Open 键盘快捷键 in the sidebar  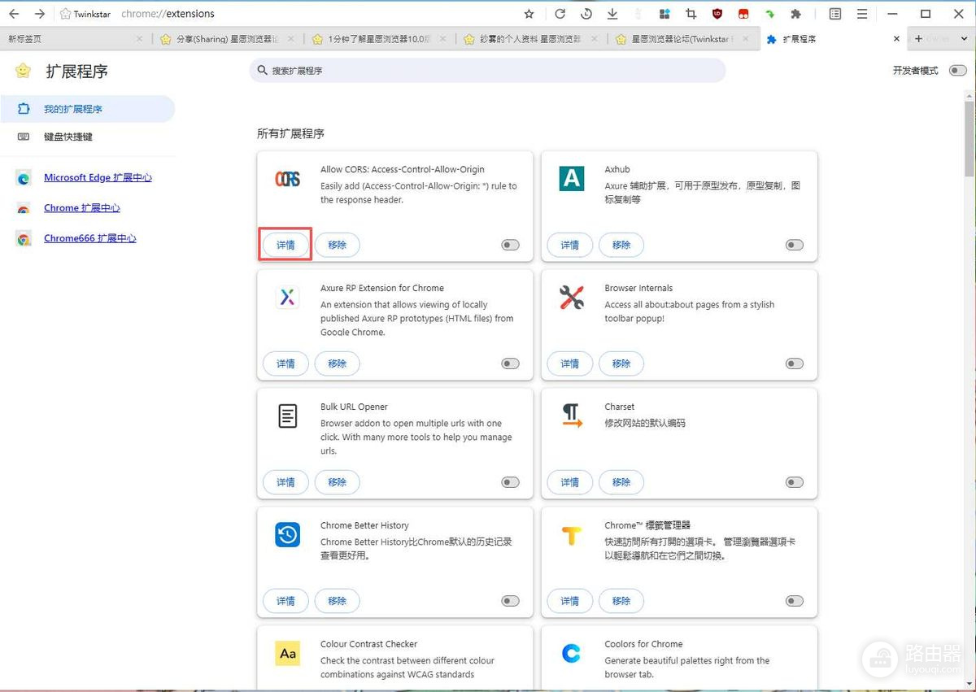pos(87,137)
